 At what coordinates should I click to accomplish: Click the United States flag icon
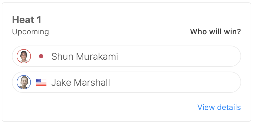coord(41,82)
